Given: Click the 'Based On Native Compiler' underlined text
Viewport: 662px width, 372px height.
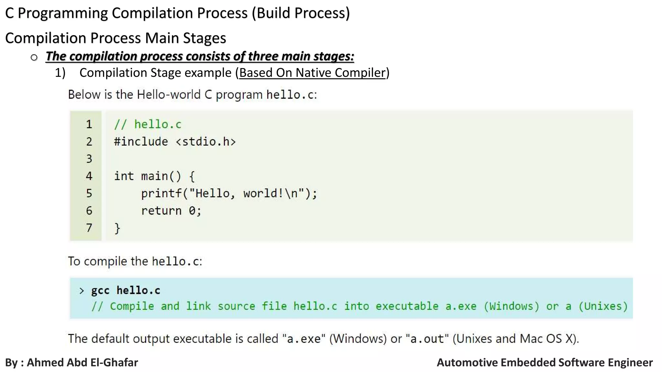Looking at the screenshot, I should [x=312, y=73].
